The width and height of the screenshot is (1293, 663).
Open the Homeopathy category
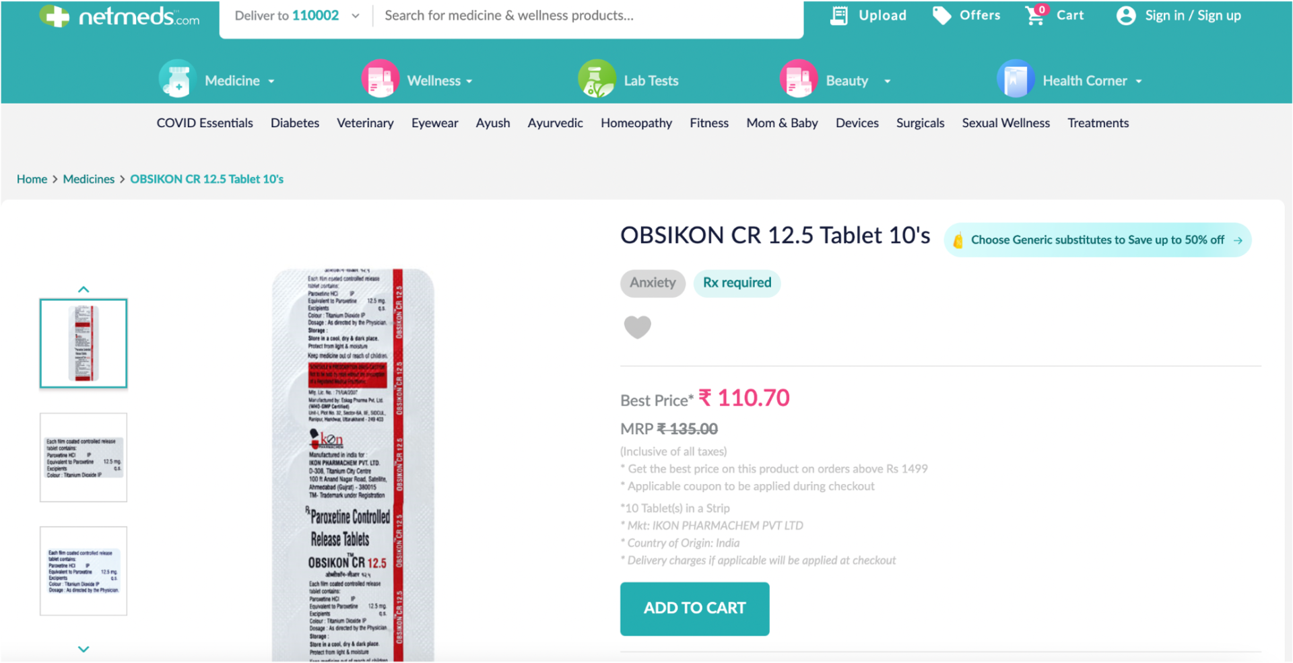[x=636, y=123]
